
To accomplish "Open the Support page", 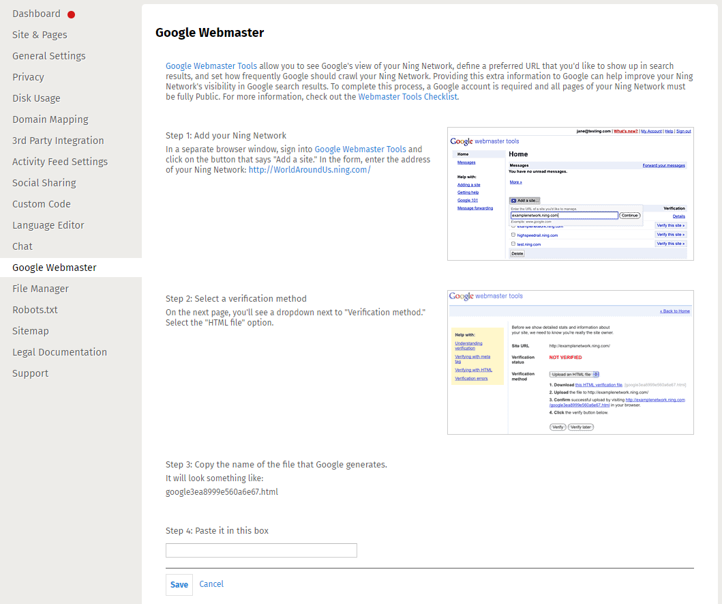I will click(31, 374).
